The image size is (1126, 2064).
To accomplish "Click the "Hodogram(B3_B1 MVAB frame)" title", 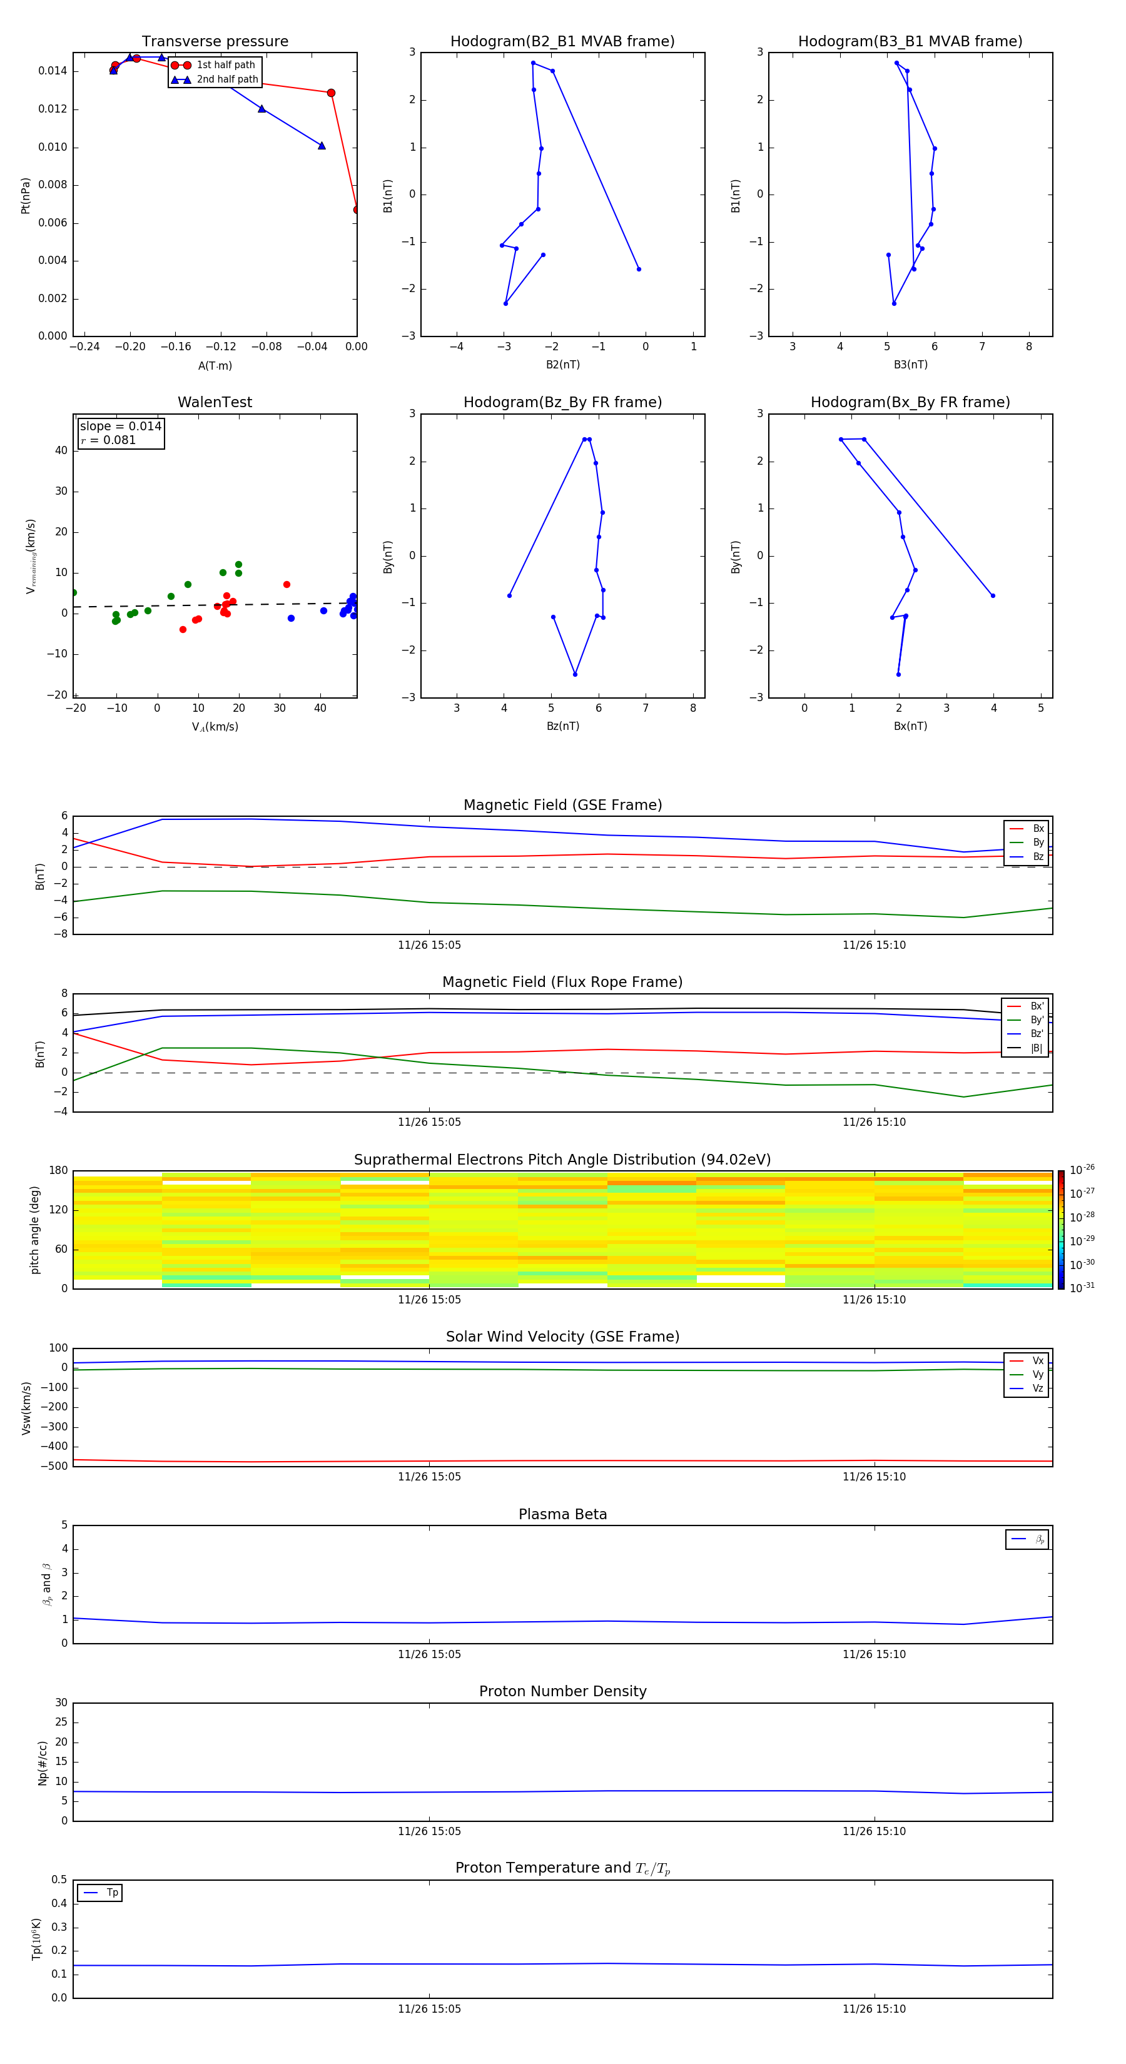I will pos(910,41).
